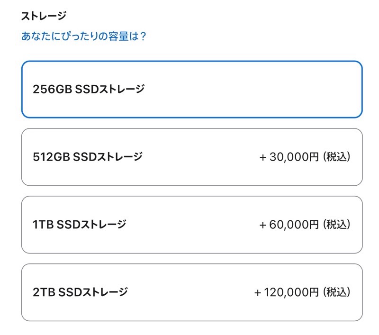
Task: Click the "1TB SSDストレージ" label text
Action: pyautogui.click(x=80, y=224)
